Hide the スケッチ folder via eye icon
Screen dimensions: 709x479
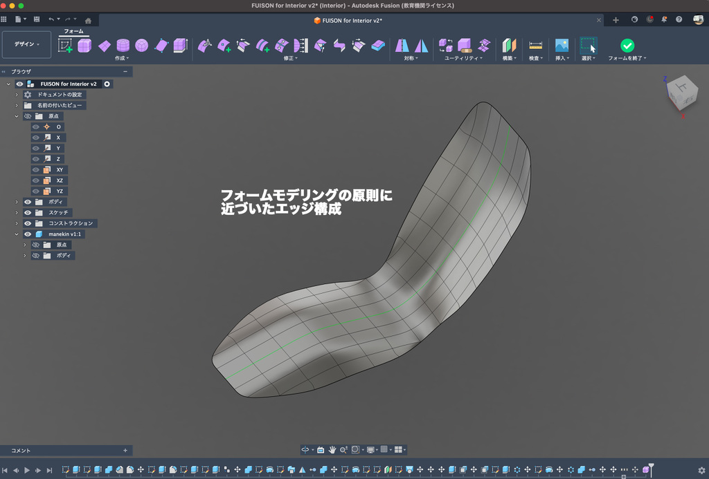pyautogui.click(x=28, y=212)
